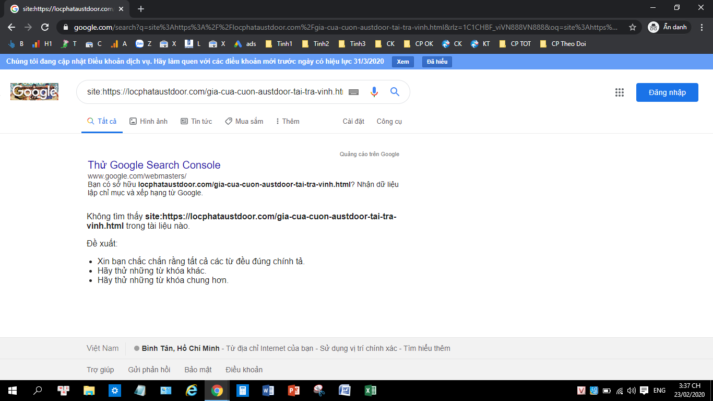Open the volume control in system tray

pyautogui.click(x=632, y=391)
